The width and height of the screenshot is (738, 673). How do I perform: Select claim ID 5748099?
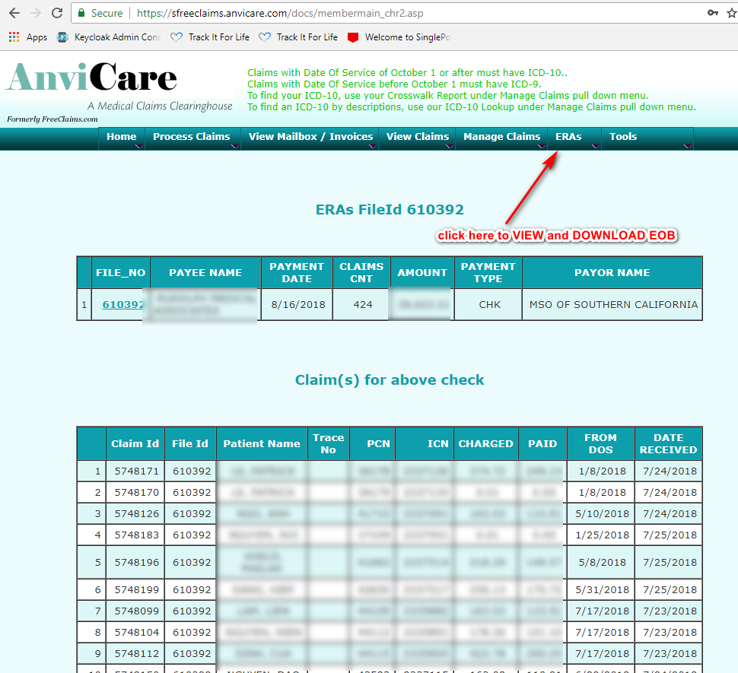136,611
